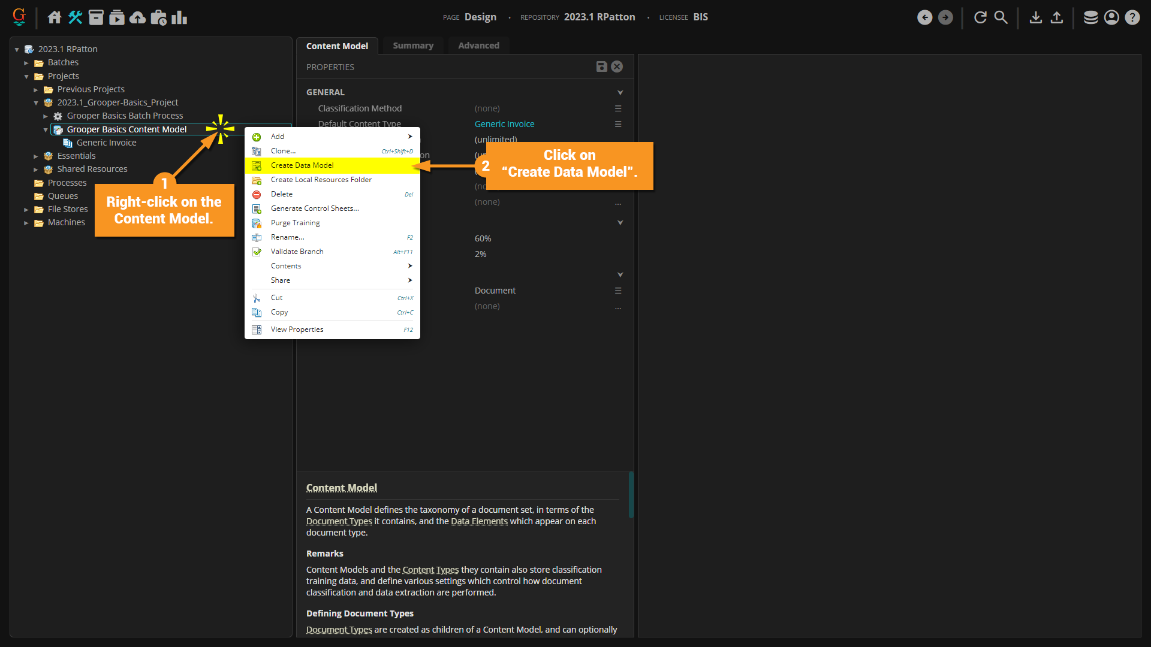
Task: Click the cancel X icon beside Properties
Action: pyautogui.click(x=617, y=66)
